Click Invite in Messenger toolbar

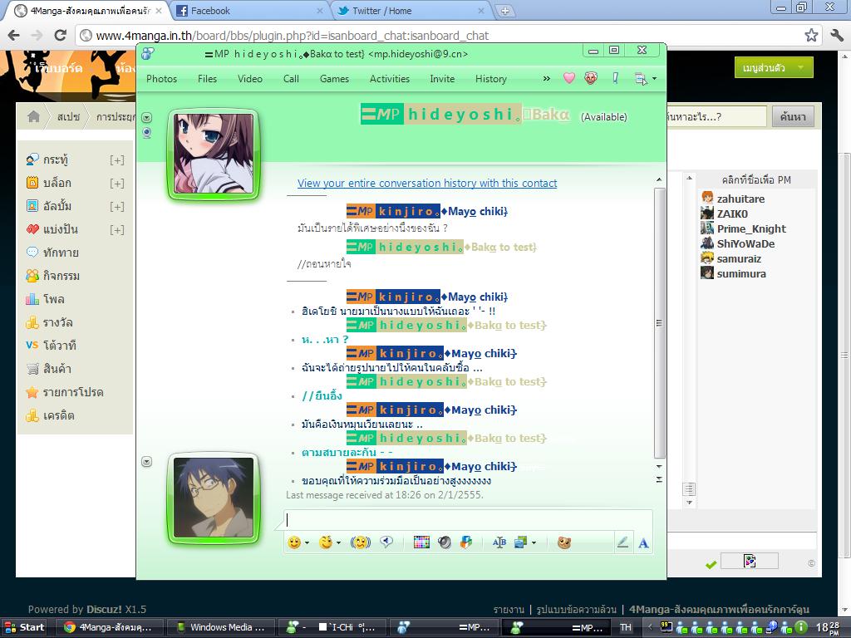442,79
